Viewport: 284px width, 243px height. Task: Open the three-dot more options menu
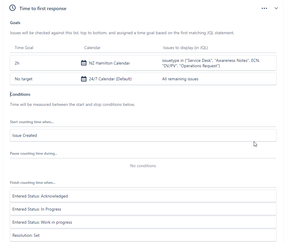click(264, 8)
